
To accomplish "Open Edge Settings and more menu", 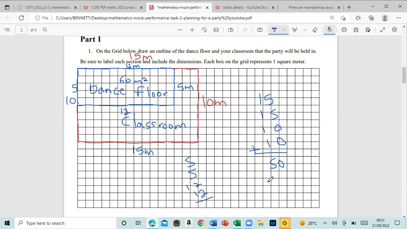I will click(x=398, y=18).
